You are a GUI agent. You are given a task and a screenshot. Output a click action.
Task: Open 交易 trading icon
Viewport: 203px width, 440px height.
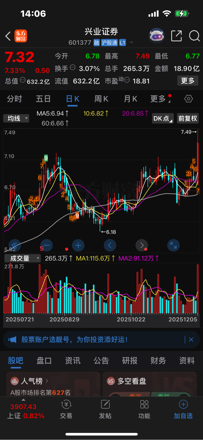click(x=66, y=404)
